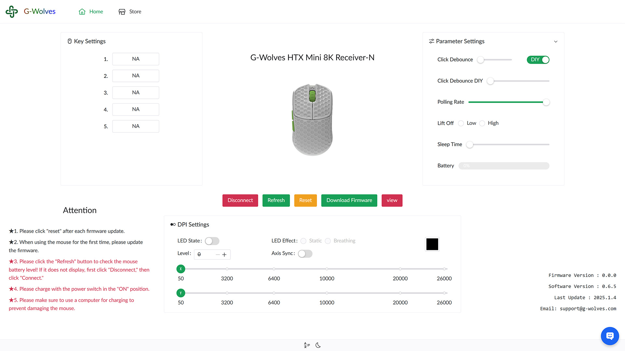Click the "Key Settings" panel title

click(90, 41)
